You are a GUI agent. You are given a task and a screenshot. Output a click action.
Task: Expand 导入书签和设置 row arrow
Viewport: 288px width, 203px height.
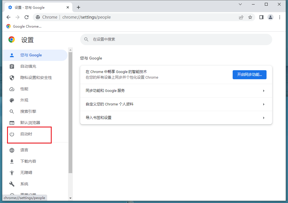pyautogui.click(x=263, y=118)
